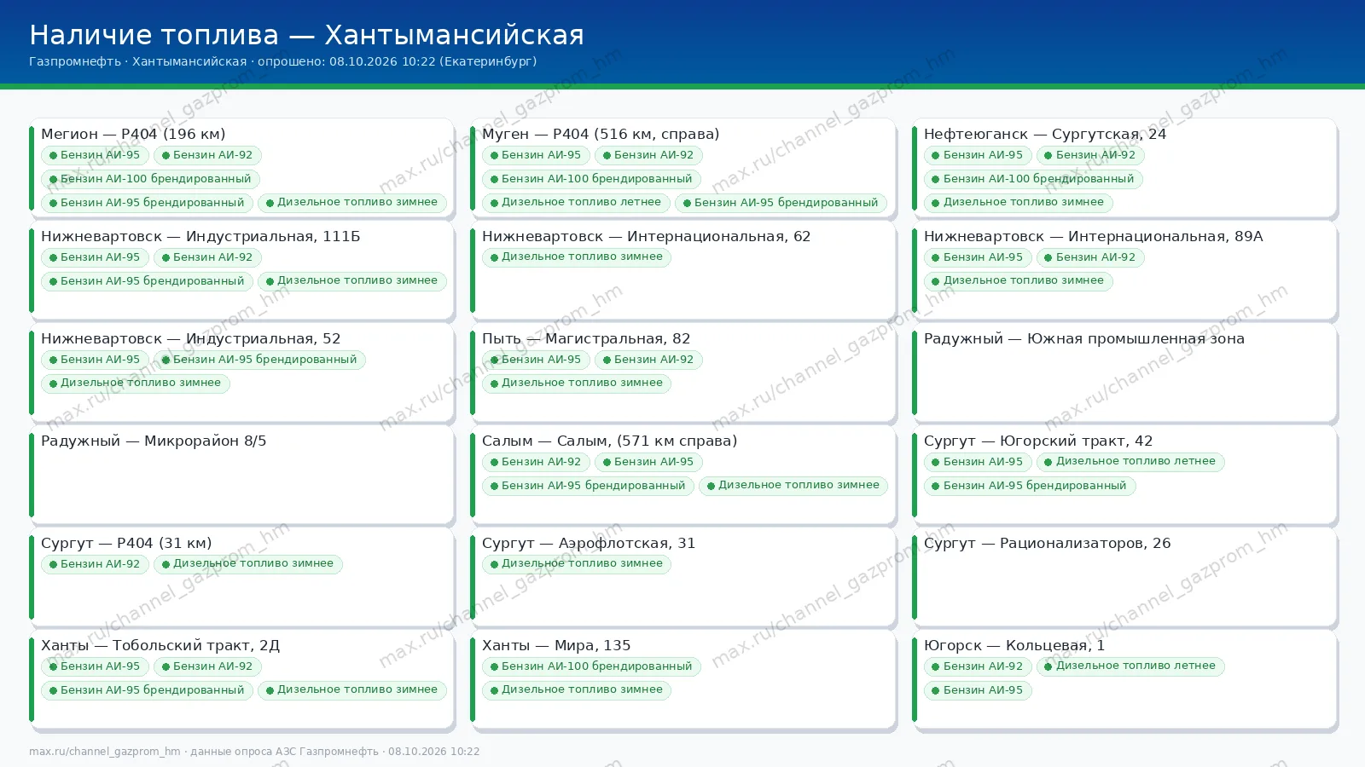
Task: Select Салым — Салым, (571 км справа) title
Action: point(609,441)
